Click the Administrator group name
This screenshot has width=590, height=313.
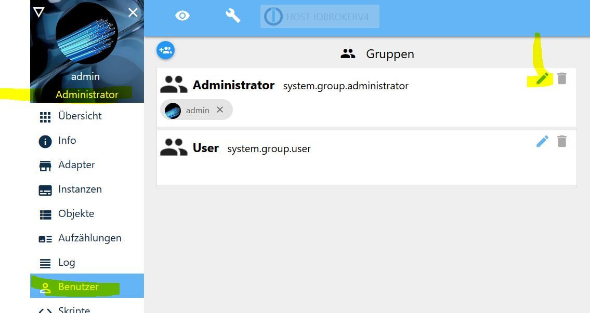click(233, 85)
